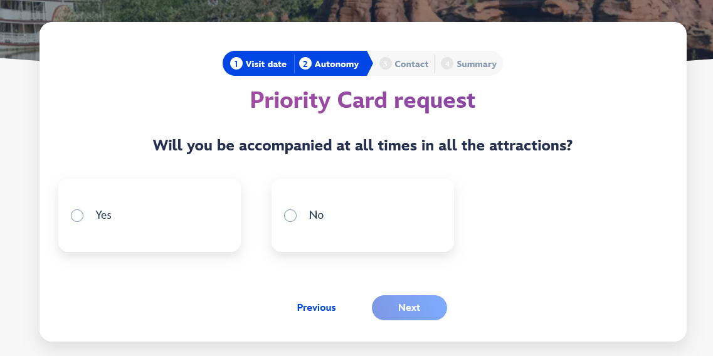Go back to the Visit date step
This screenshot has width=713, height=356.
pyautogui.click(x=266, y=64)
